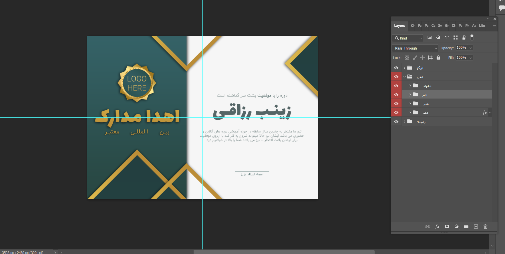Switch to the Libraries panel tab
The height and width of the screenshot is (254, 505).
[x=482, y=25]
